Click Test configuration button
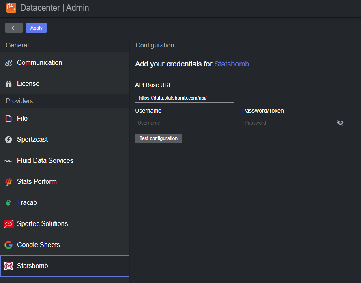Image resolution: width=361 pixels, height=283 pixels. pyautogui.click(x=159, y=138)
